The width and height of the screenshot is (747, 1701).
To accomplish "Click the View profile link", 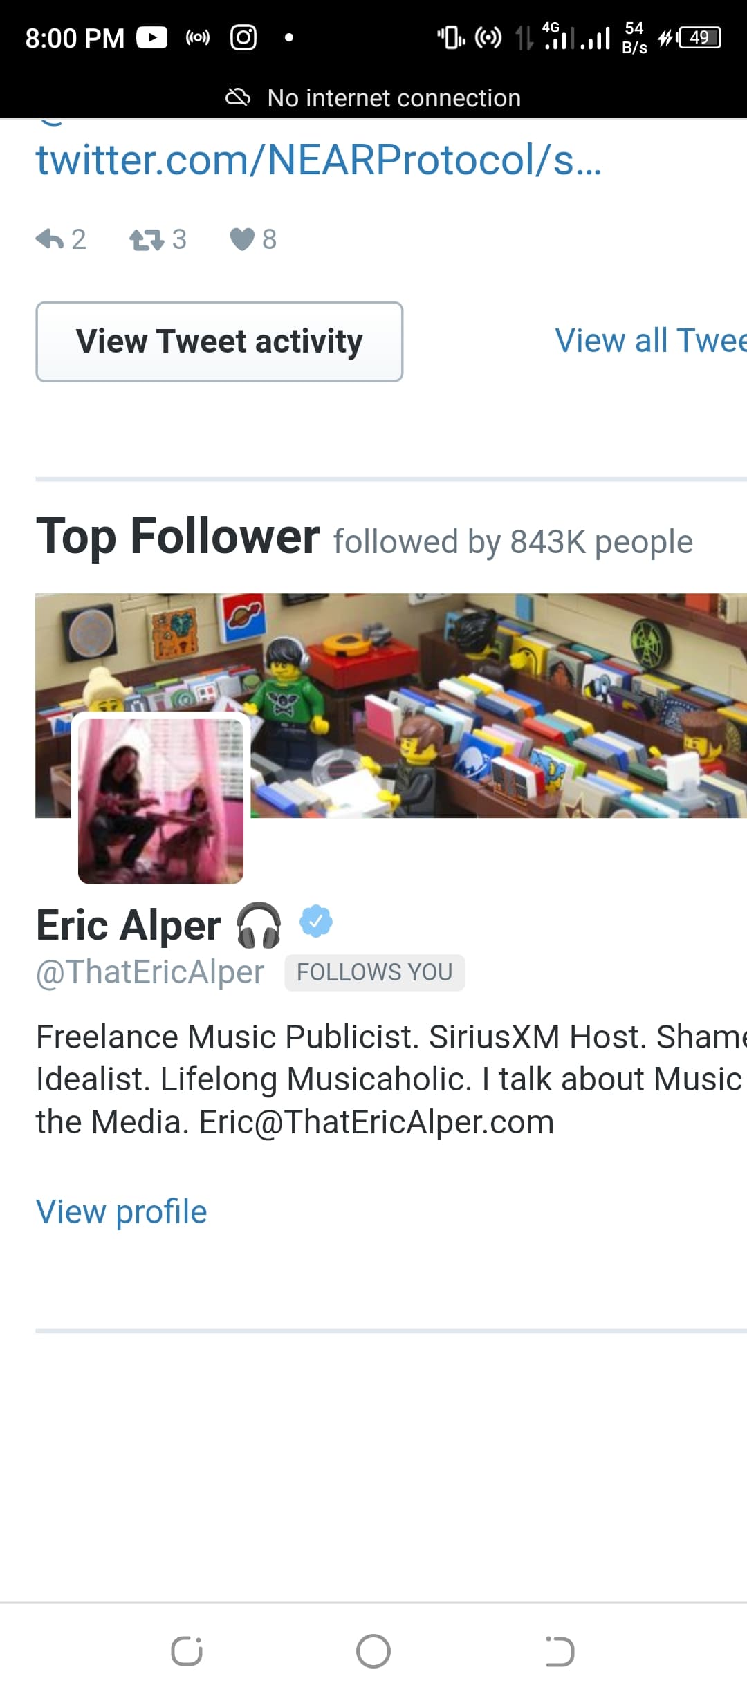I will (x=122, y=1211).
